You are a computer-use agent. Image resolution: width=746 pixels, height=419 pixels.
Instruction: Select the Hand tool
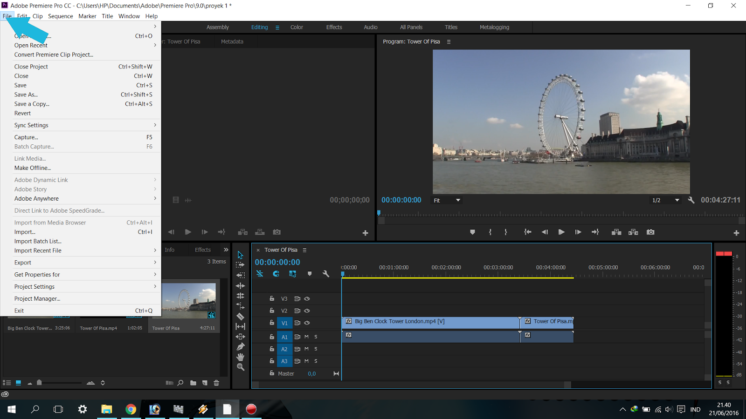240,357
